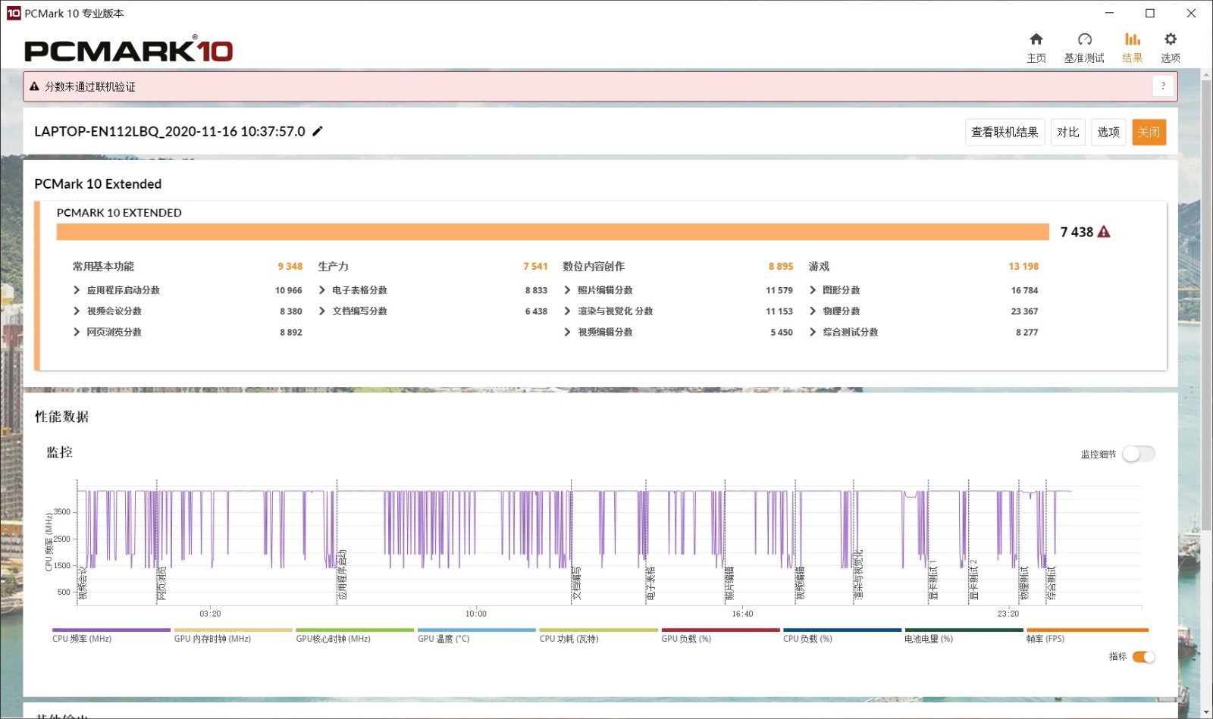Select the CPU 负载 (%) dark blue legend
The image size is (1213, 719).
pos(842,635)
